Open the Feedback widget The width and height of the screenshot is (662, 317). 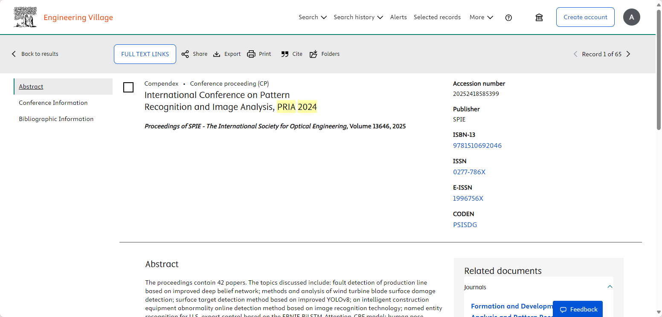(578, 309)
